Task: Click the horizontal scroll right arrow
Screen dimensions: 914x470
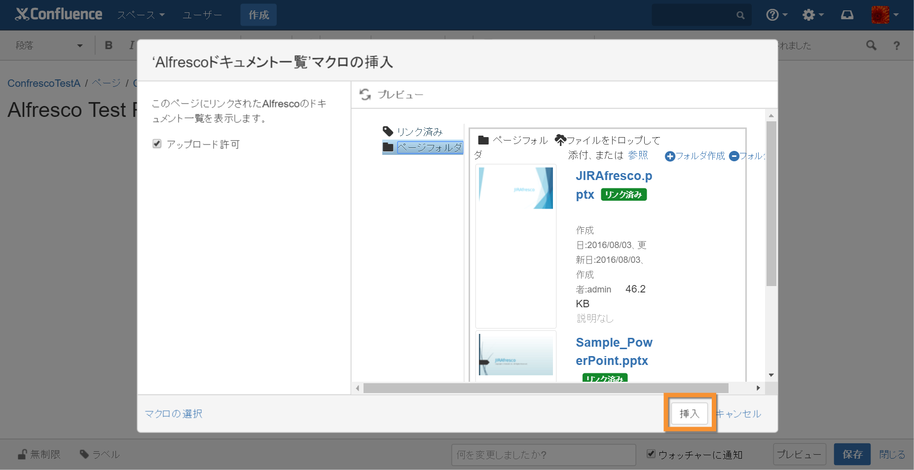Action: coord(759,388)
